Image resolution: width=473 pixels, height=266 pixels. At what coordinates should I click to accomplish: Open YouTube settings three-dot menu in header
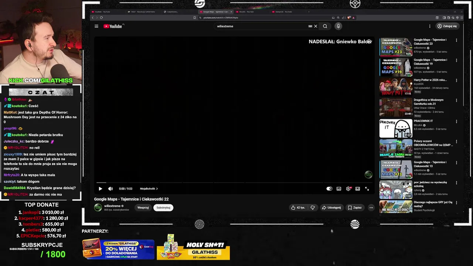(430, 26)
